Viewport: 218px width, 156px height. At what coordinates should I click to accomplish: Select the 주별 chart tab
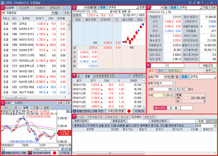[36, 107]
